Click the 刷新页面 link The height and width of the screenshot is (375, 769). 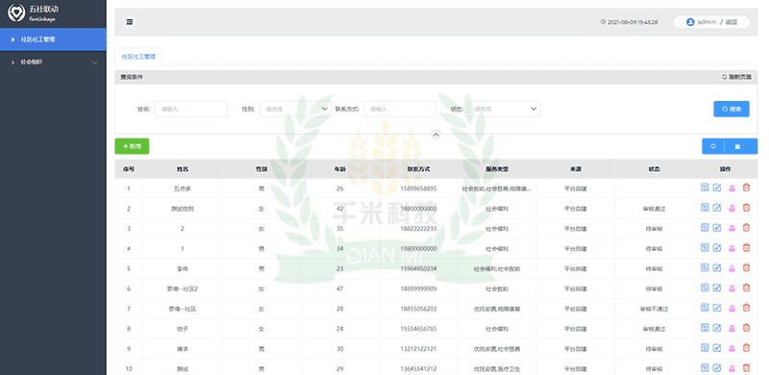tap(736, 77)
